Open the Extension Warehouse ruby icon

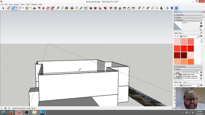pyautogui.click(x=105, y=8)
